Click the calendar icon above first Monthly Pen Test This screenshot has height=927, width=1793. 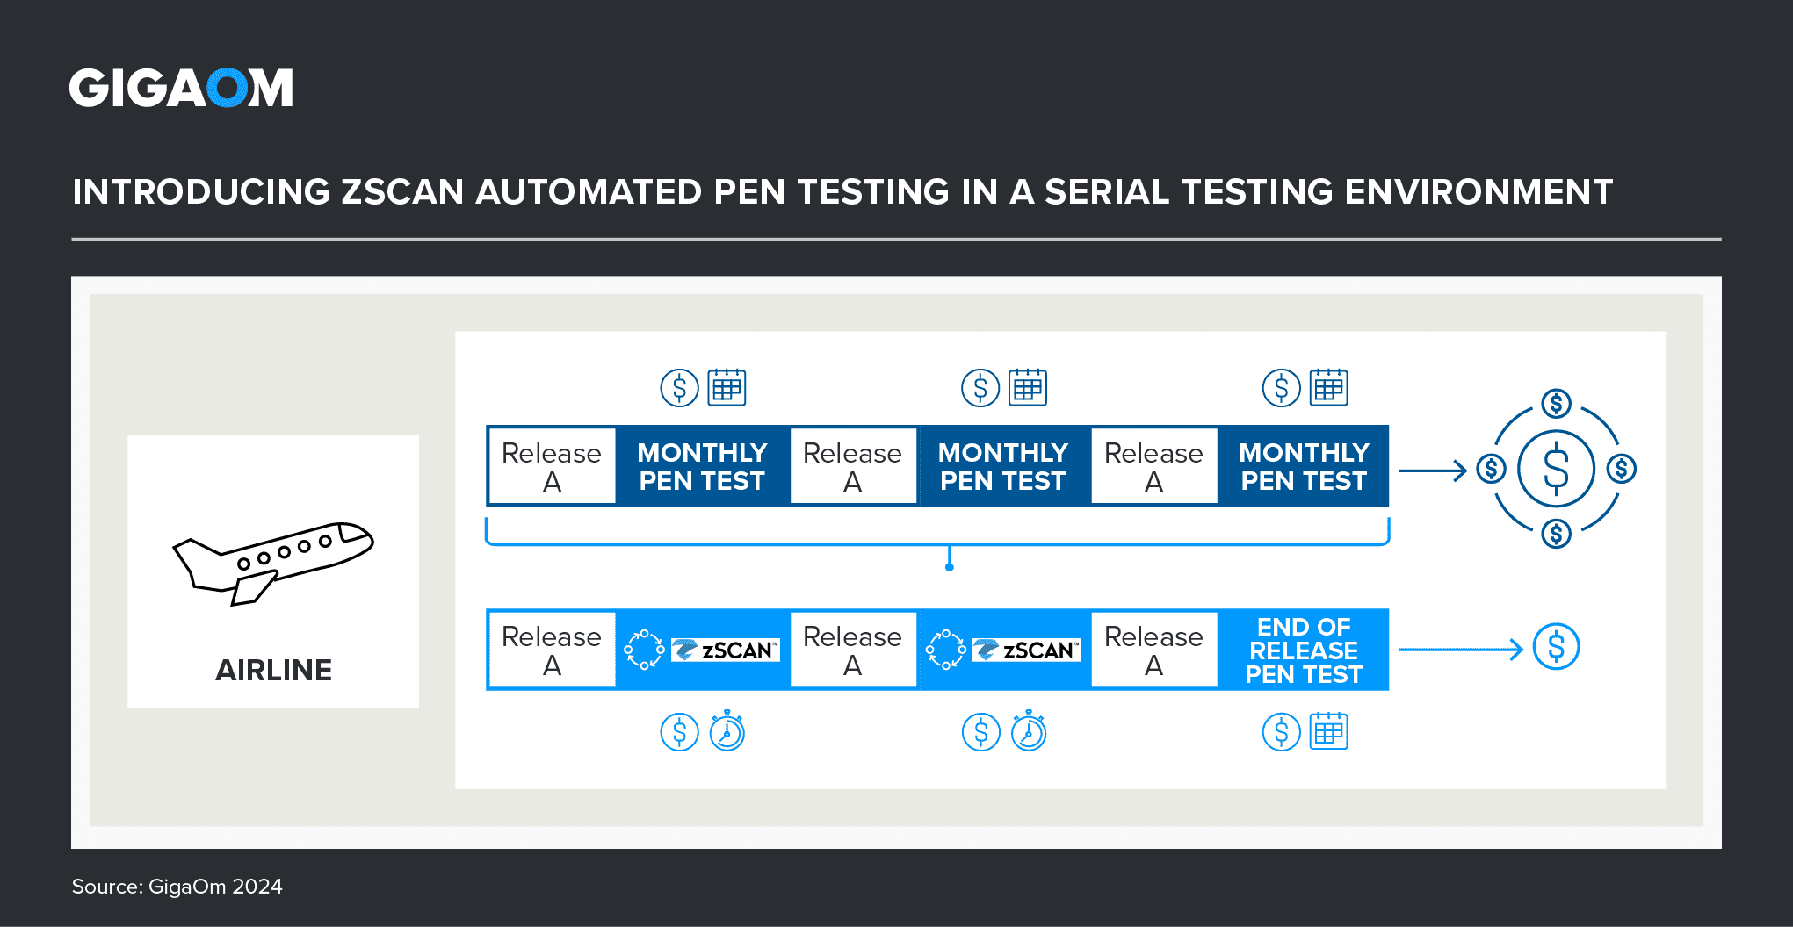(x=727, y=387)
